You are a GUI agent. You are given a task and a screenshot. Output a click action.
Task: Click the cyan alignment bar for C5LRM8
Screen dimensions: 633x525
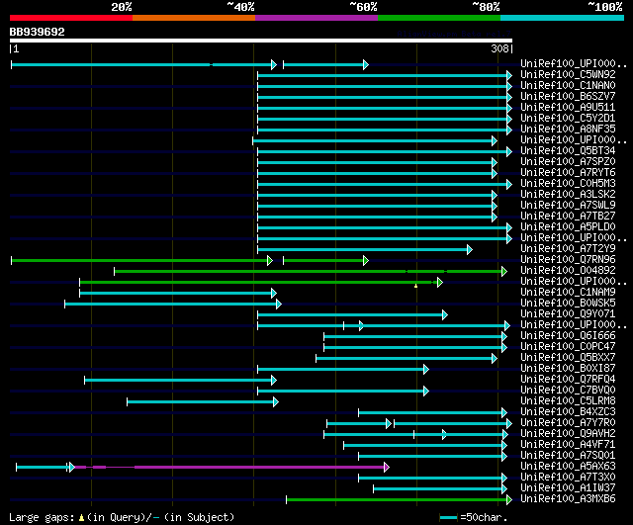click(203, 402)
